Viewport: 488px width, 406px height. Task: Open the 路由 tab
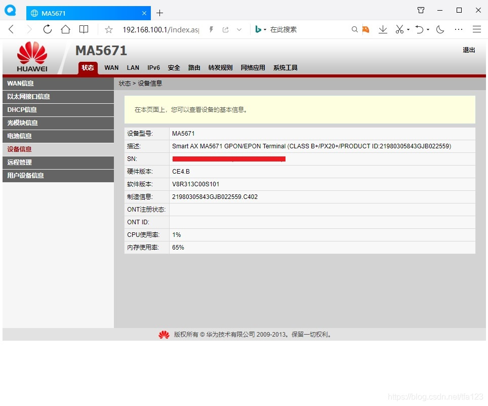coord(194,67)
